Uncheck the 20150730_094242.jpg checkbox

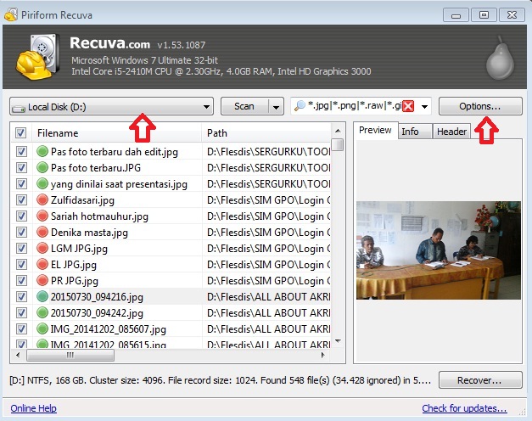tap(21, 312)
